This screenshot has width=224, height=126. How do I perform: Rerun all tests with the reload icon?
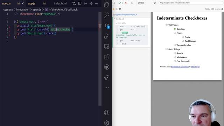point(120,9)
